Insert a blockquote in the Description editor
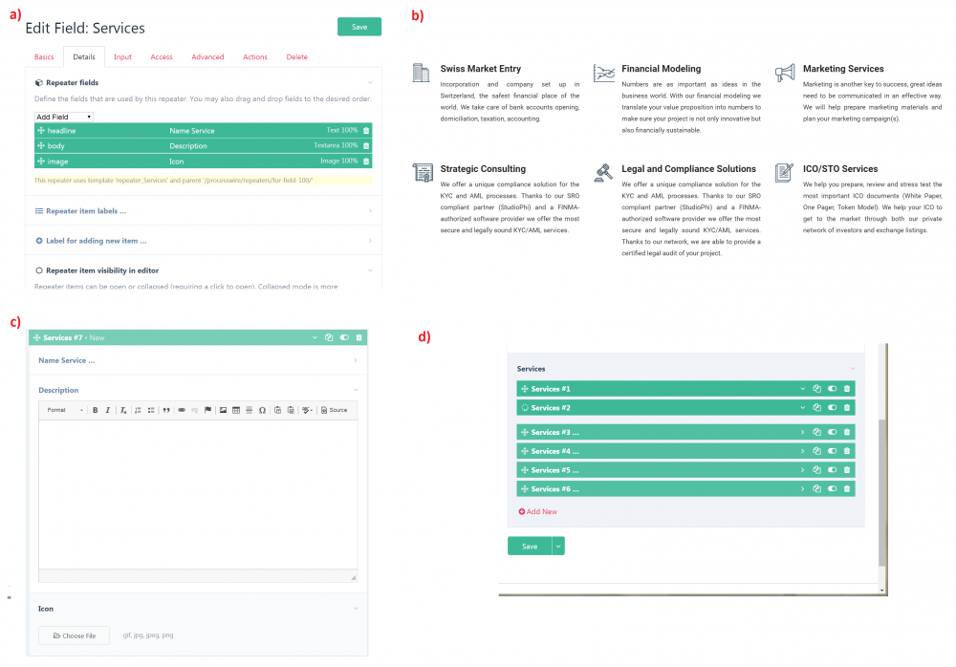This screenshot has height=667, width=956. [166, 410]
